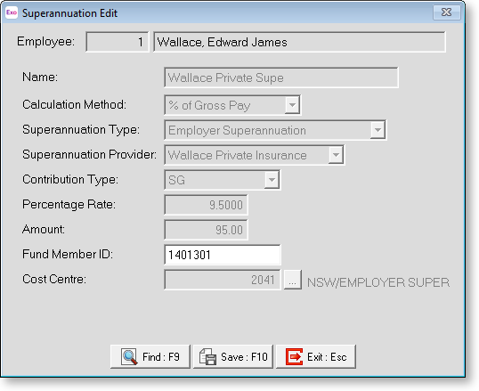
Task: Click the Employee number field
Action: 118,42
